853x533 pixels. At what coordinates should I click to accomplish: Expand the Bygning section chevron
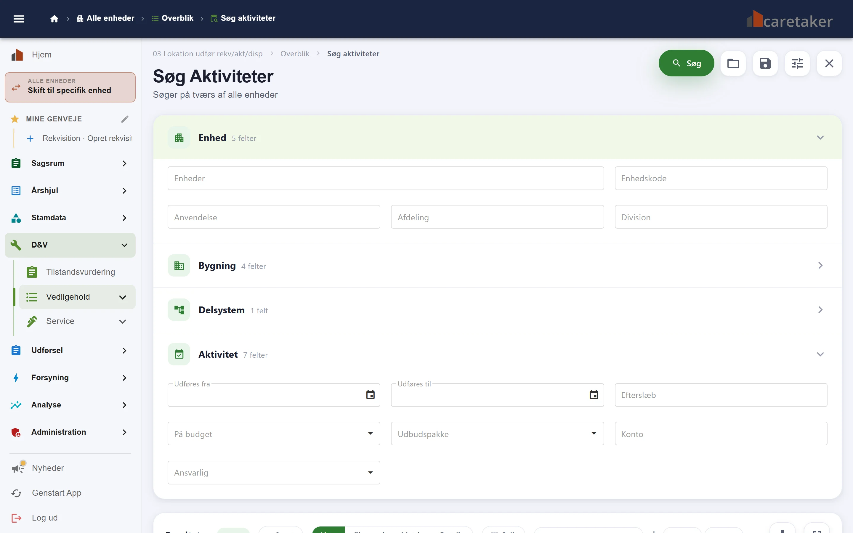coord(820,265)
